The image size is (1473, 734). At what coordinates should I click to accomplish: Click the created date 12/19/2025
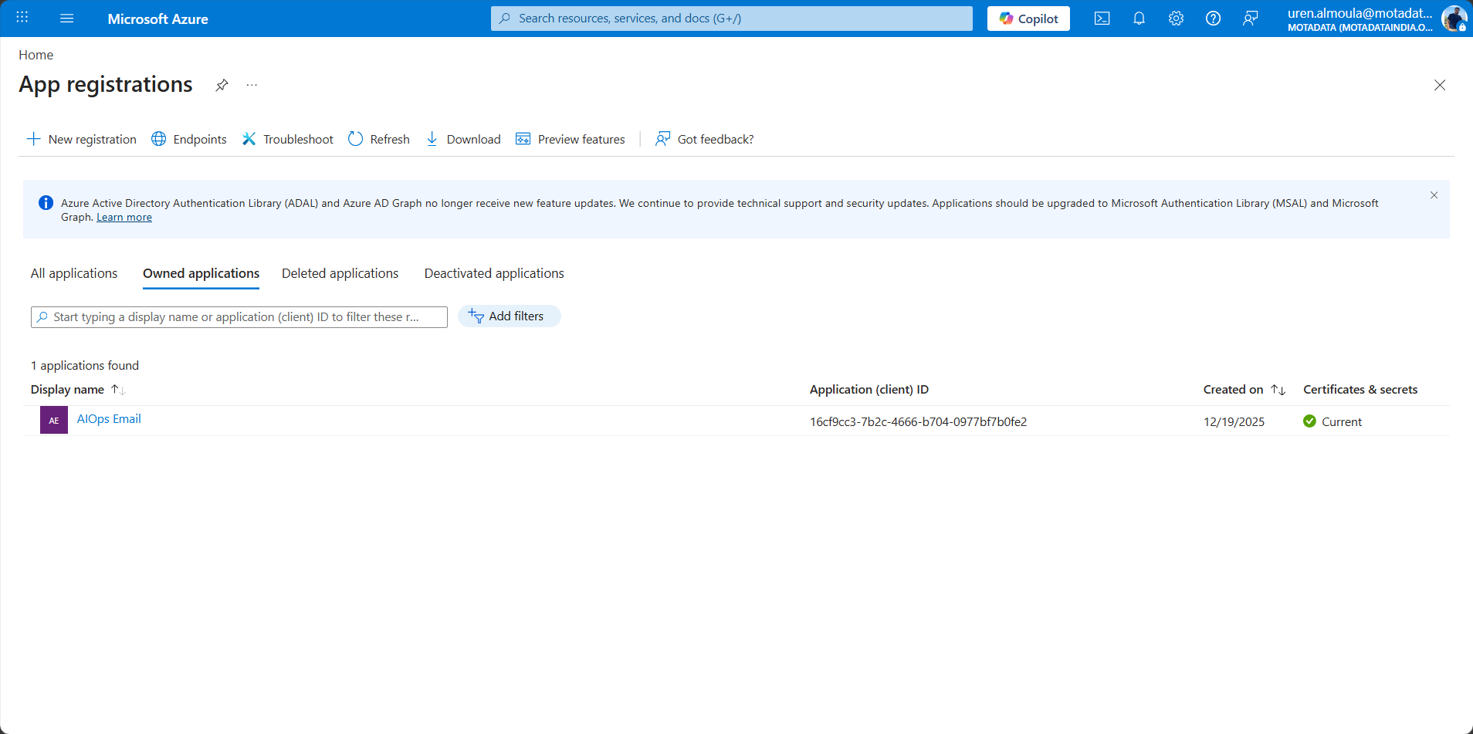point(1234,422)
